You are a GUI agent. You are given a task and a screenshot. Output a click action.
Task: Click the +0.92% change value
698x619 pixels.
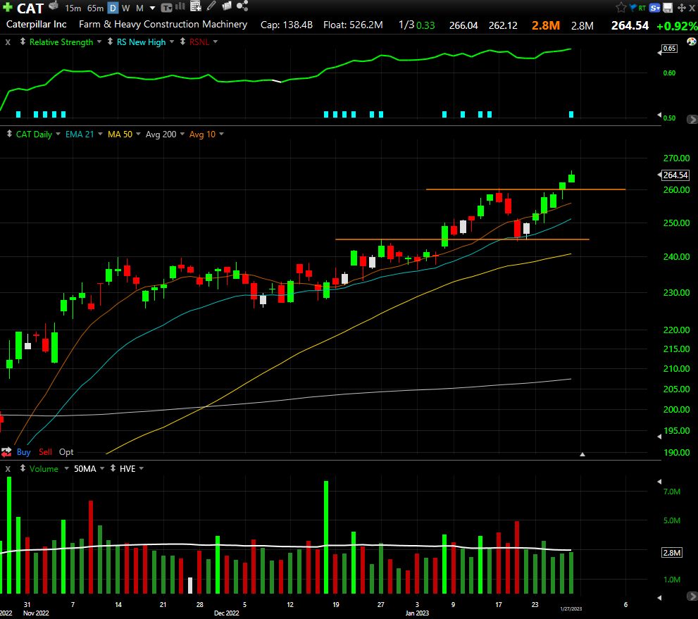pyautogui.click(x=677, y=26)
